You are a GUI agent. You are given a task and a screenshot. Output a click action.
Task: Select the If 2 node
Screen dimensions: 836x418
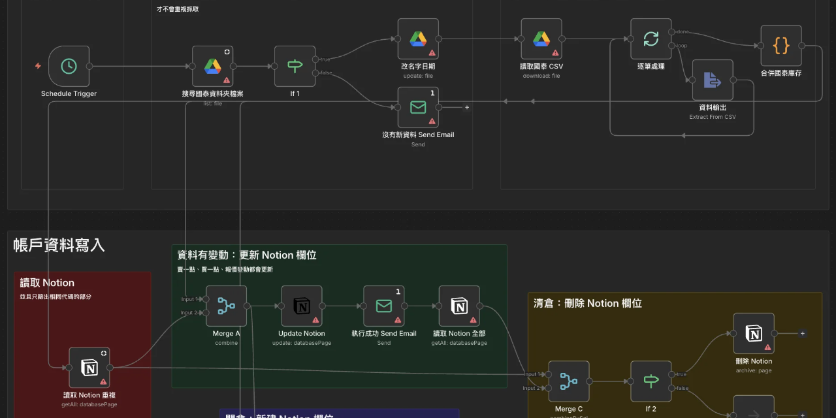click(x=651, y=381)
